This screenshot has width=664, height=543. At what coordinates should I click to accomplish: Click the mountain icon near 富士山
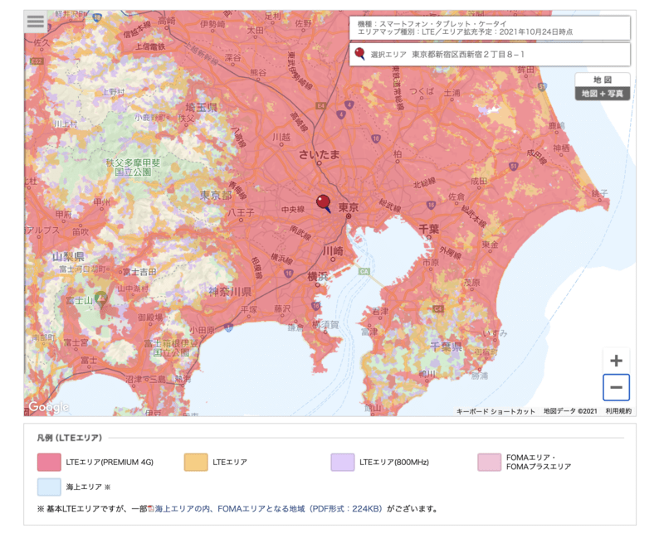tap(100, 297)
